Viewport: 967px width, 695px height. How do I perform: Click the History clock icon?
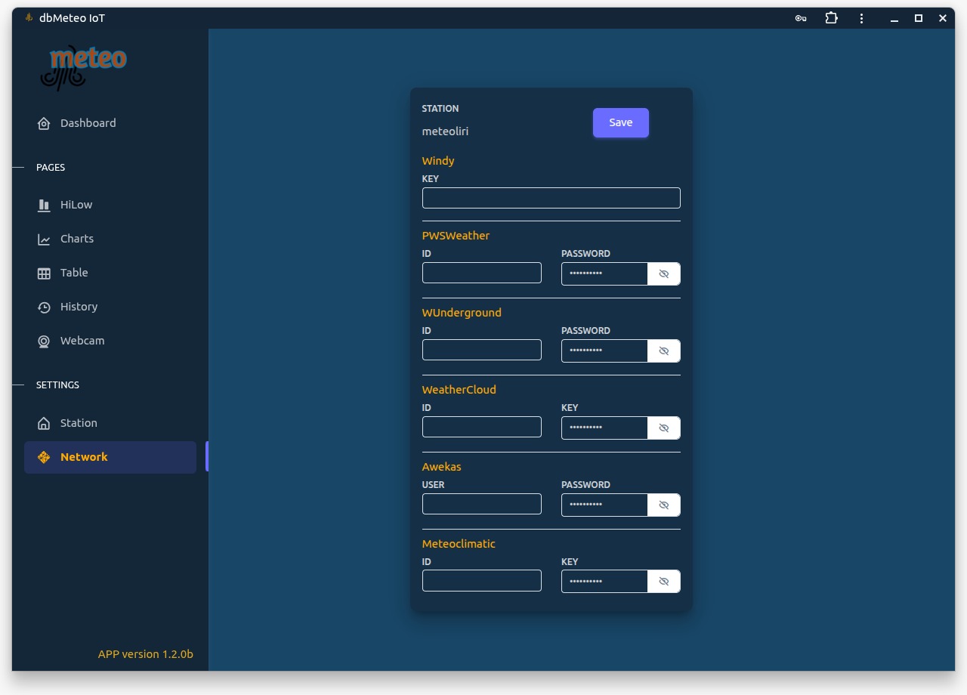coord(44,307)
